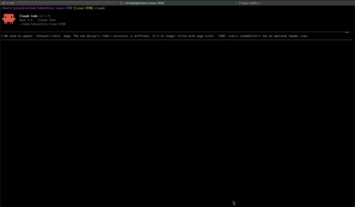Click the 'Claude Code' heading text
The image size is (355, 207).
[x=29, y=16]
